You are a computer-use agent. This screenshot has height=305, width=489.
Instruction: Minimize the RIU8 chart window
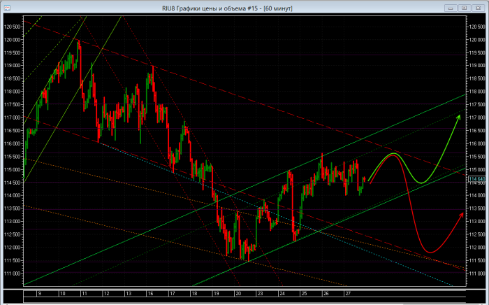click(451, 8)
